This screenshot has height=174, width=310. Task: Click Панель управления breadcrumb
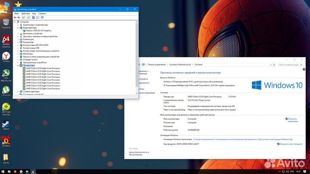157,64
